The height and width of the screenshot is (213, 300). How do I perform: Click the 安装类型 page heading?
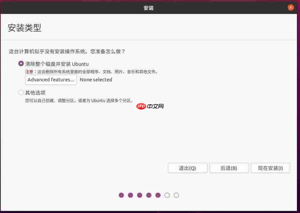tap(24, 28)
